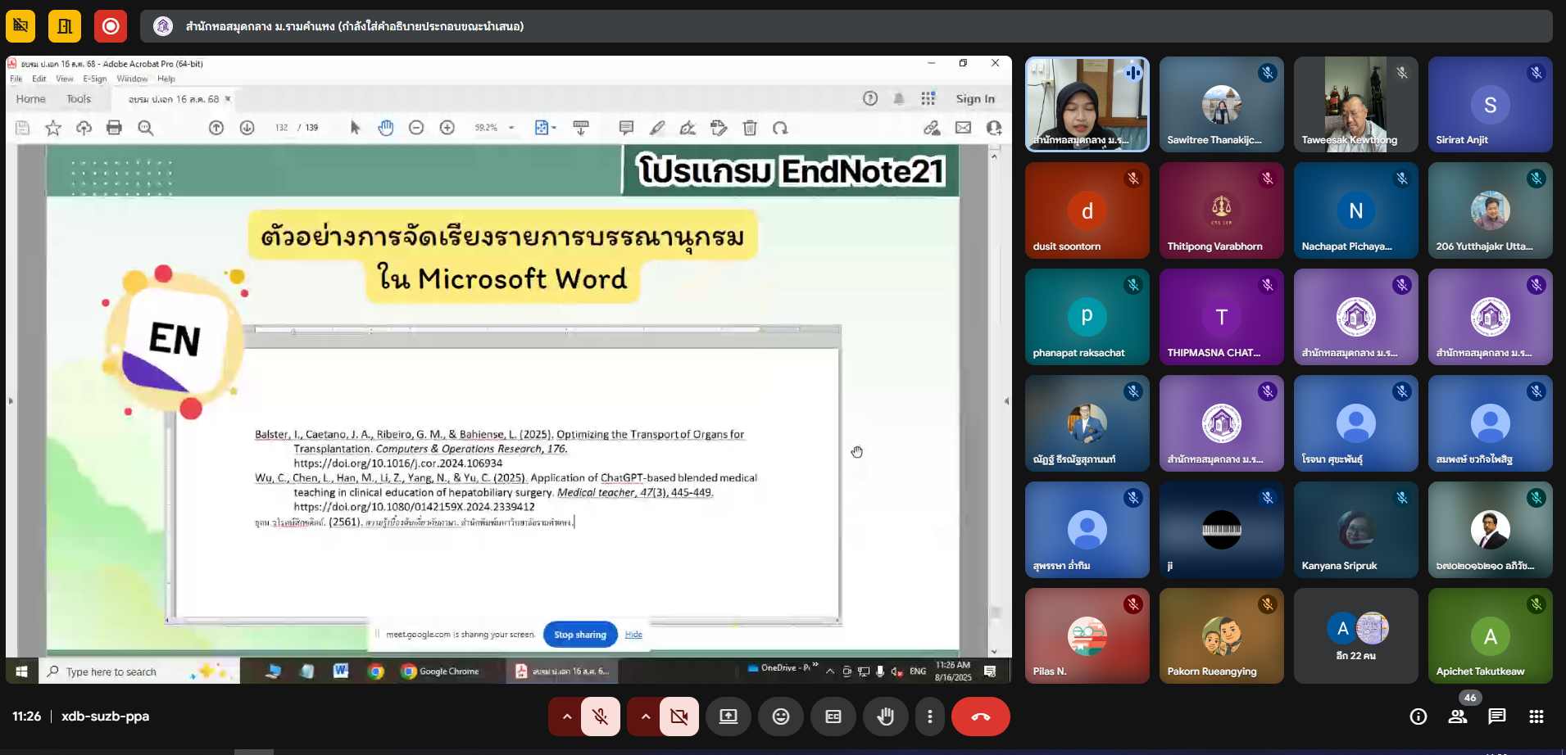Screen dimensions: 1566x755
Task: Show hidden tray icons chevron
Action: click(830, 671)
